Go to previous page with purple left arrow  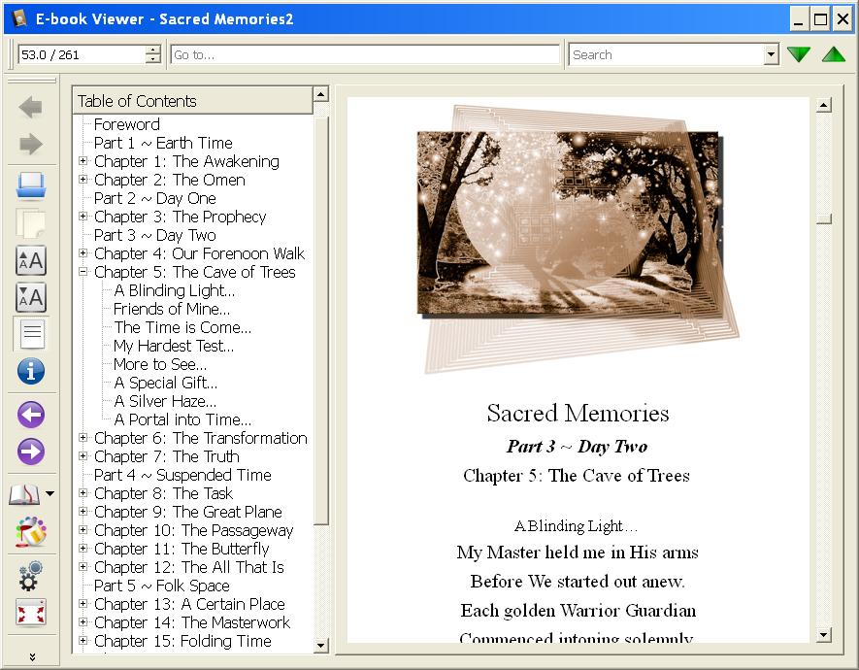31,415
